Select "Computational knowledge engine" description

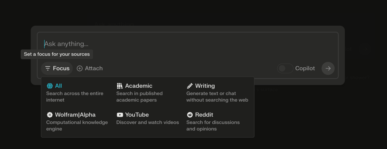(77, 125)
